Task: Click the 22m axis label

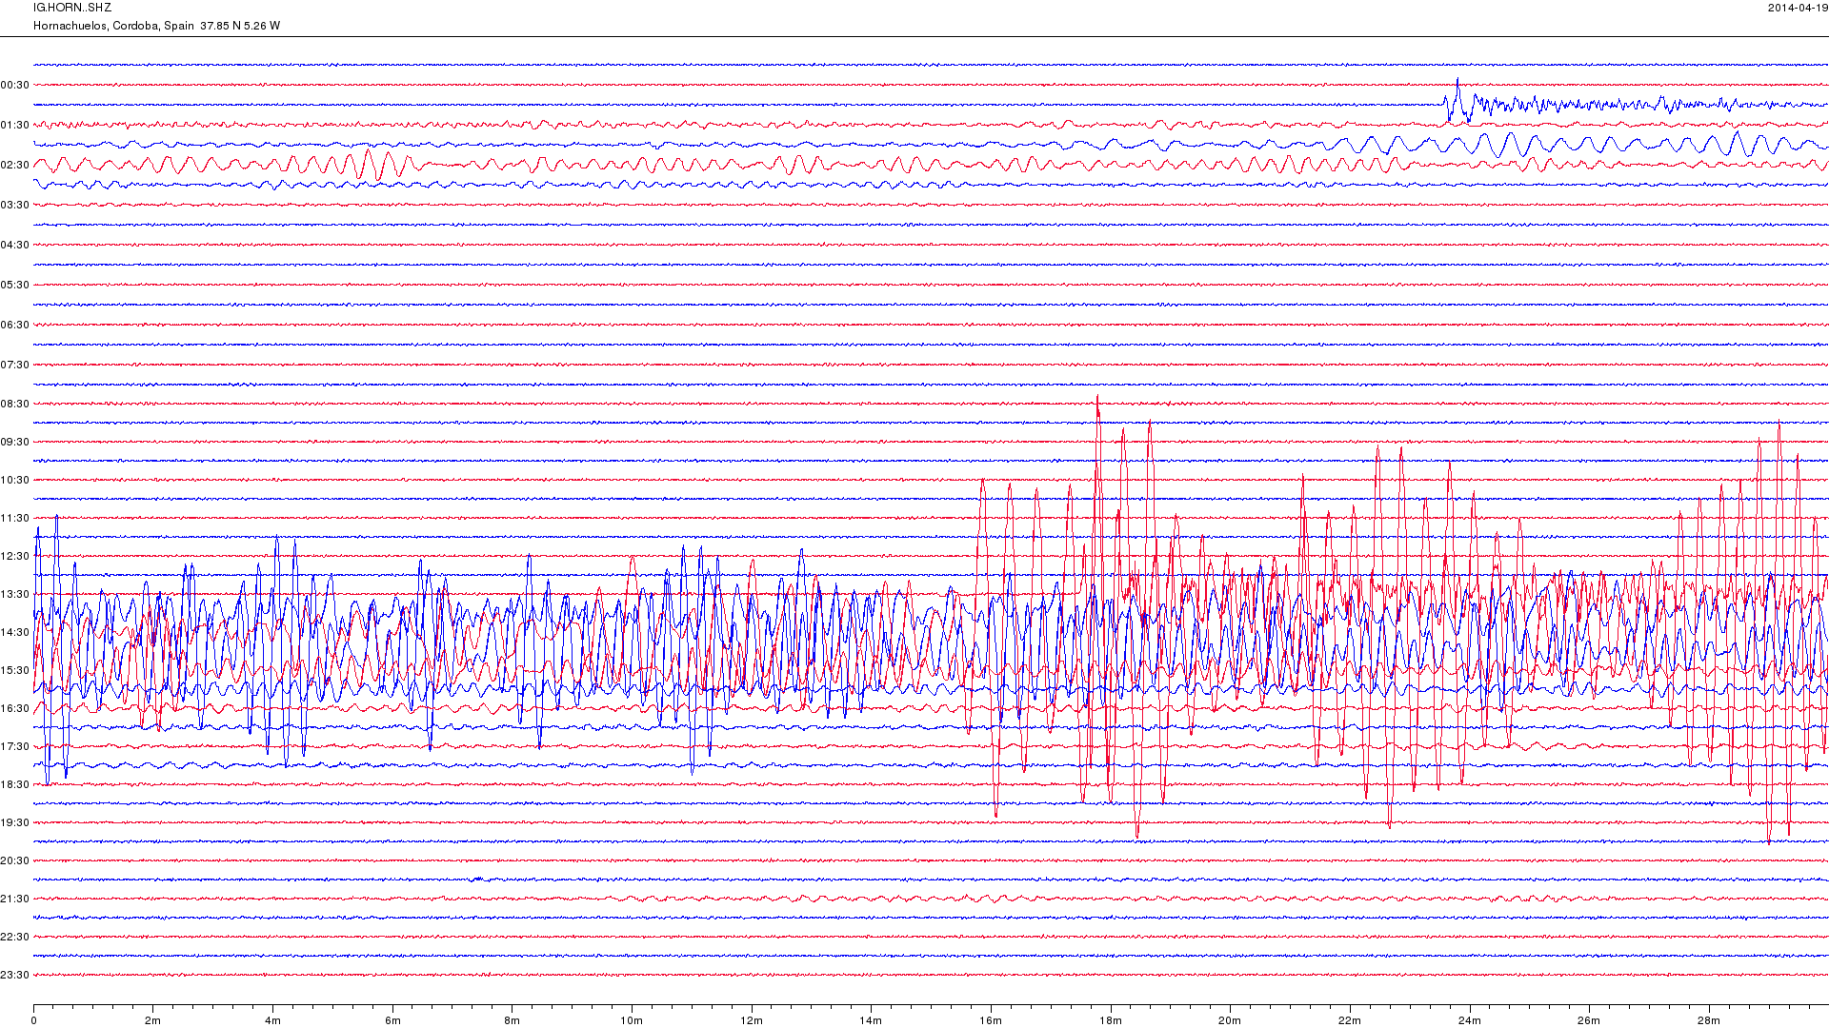Action: point(1350,1020)
